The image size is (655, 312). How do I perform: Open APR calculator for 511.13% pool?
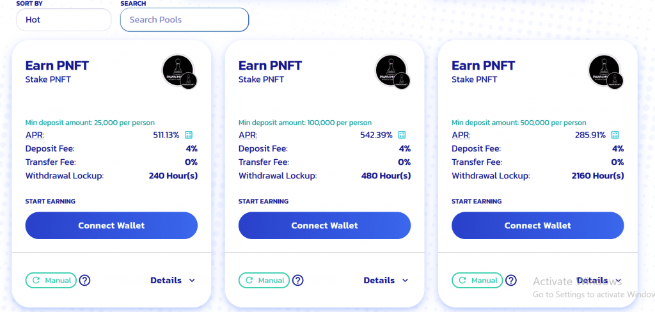189,135
